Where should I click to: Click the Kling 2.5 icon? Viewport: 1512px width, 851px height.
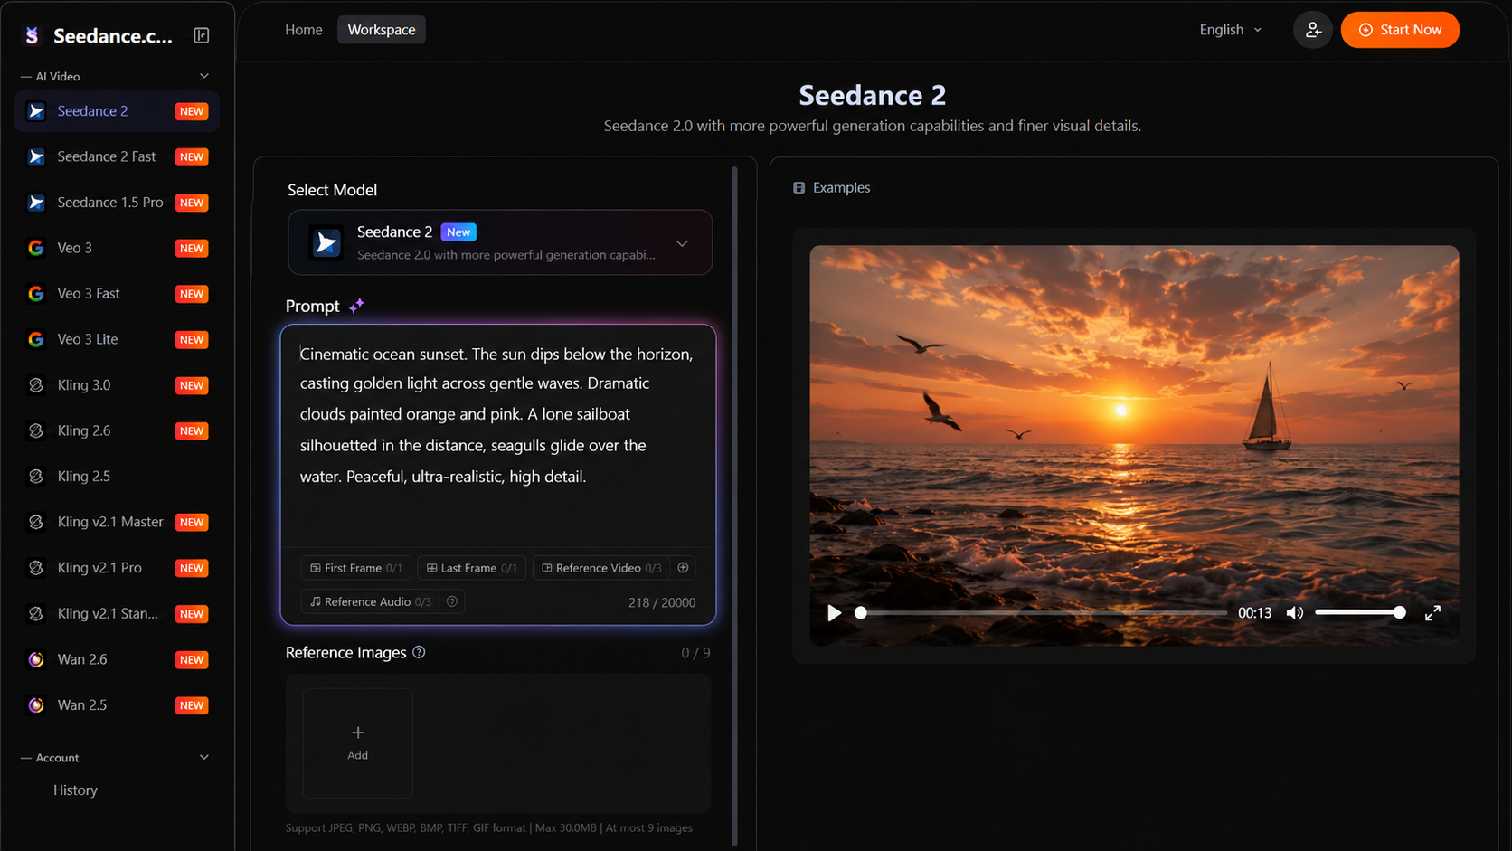pyautogui.click(x=36, y=477)
